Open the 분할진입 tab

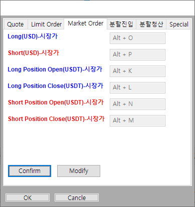(x=121, y=24)
